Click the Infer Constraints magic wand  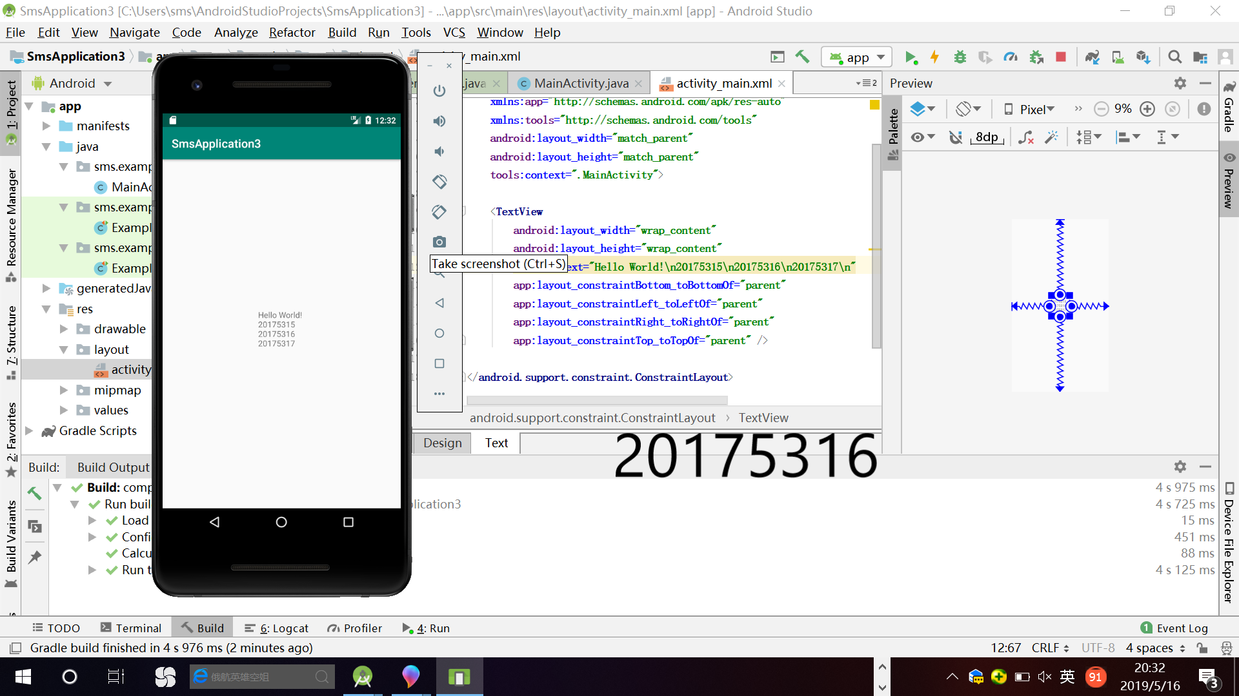(x=1052, y=137)
